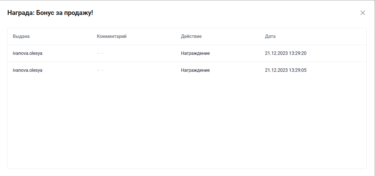Click Награждение in the second row
Viewport: 375px width, 176px height.
[195, 70]
